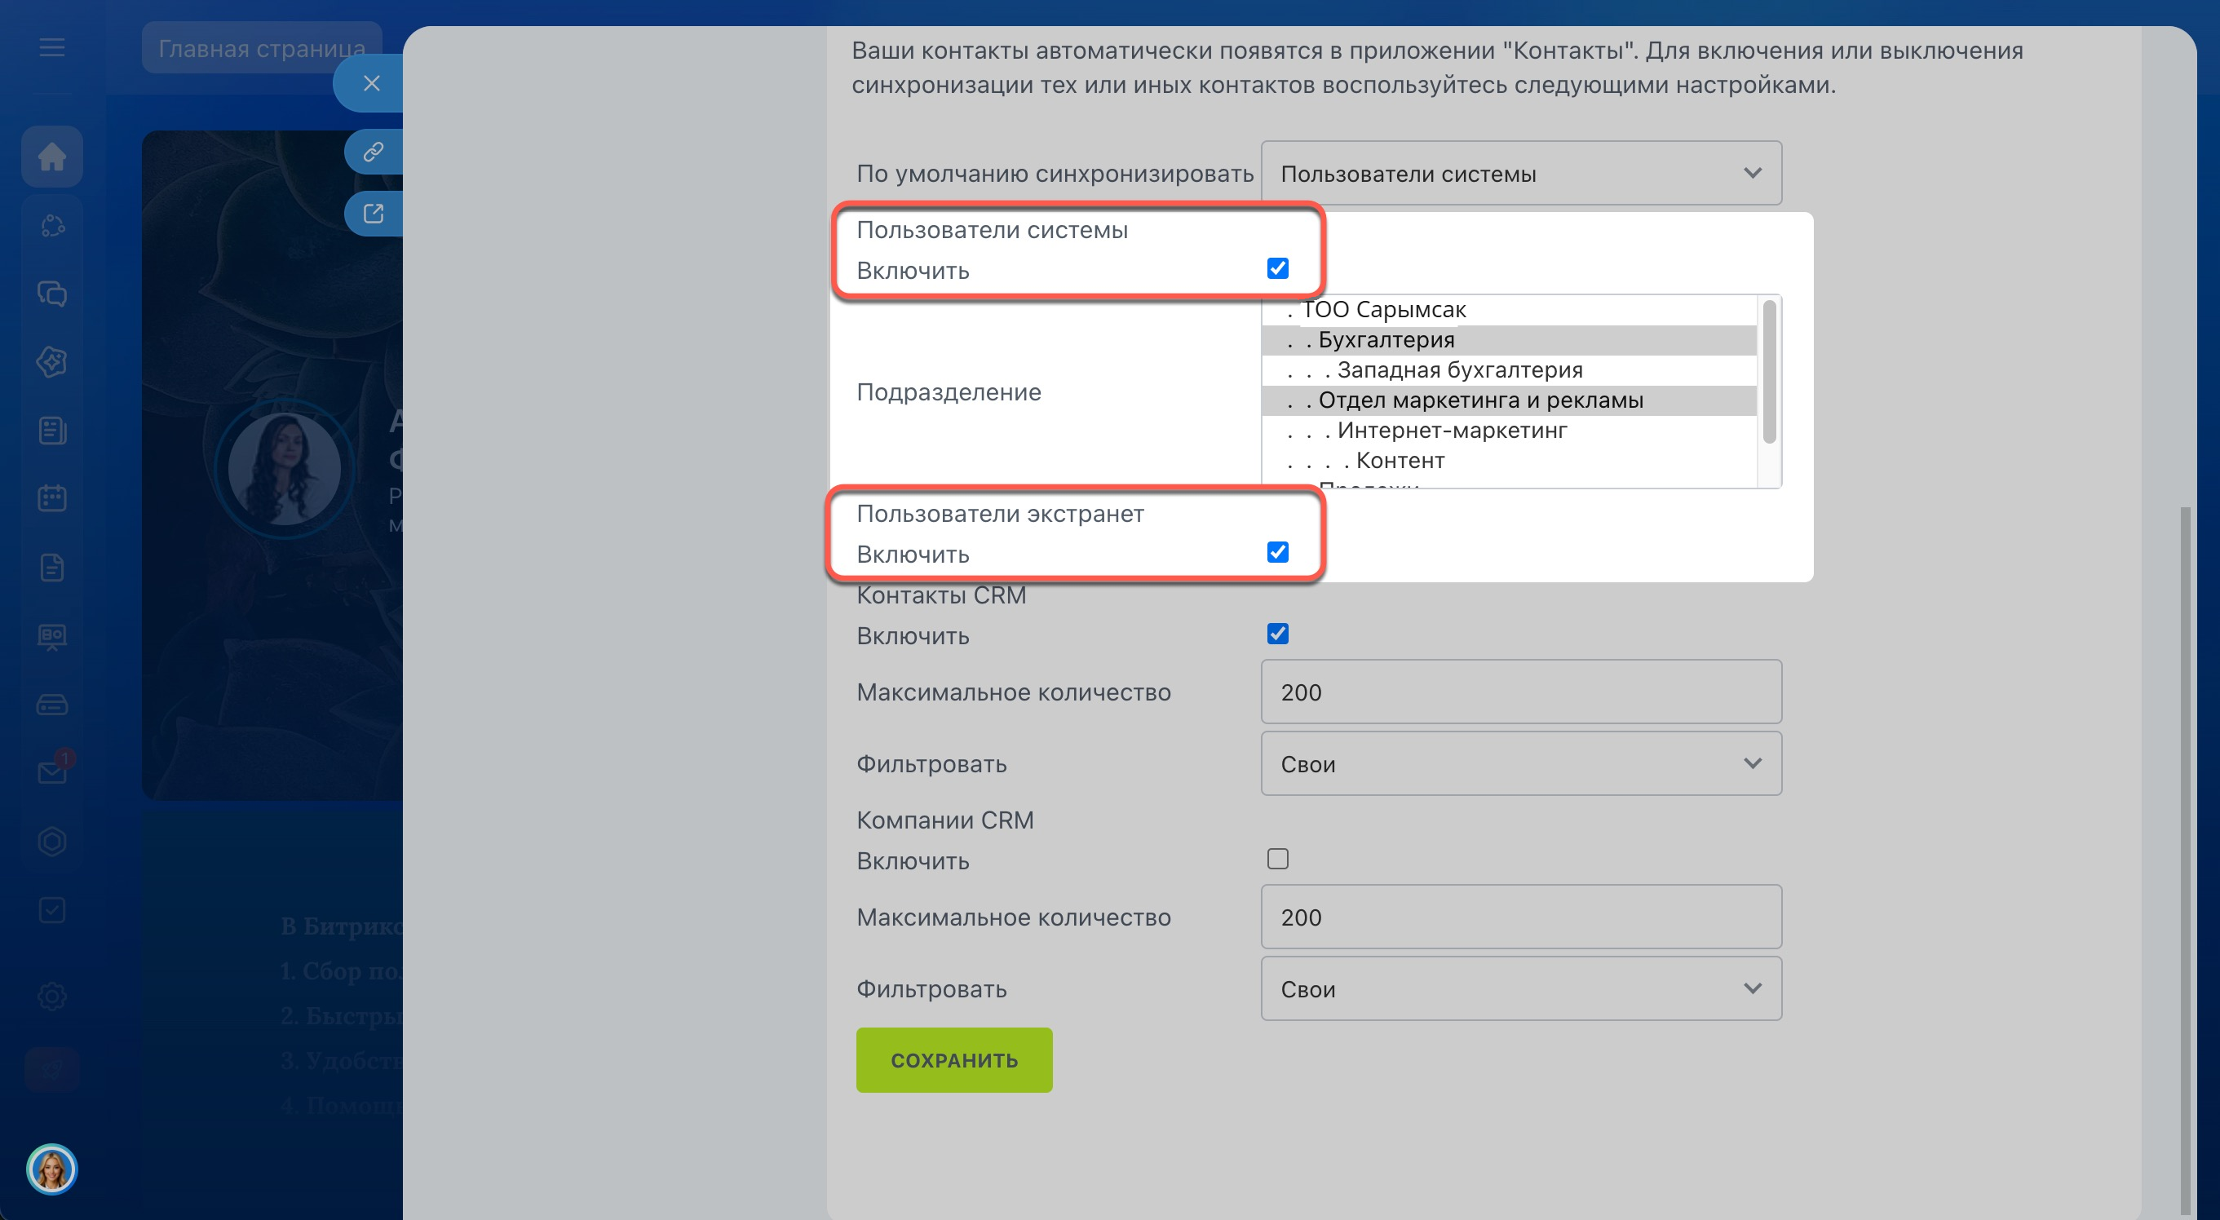Open the collaboration nodes icon in sidebar
The image size is (2220, 1220).
coord(51,226)
